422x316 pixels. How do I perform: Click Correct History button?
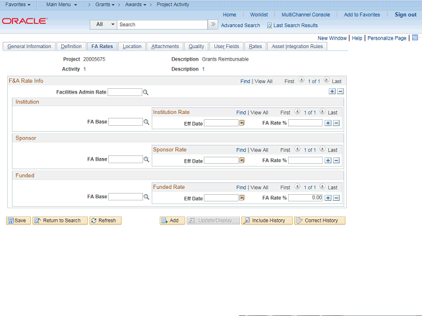click(320, 221)
